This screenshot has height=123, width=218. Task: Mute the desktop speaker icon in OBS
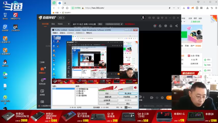(135, 87)
